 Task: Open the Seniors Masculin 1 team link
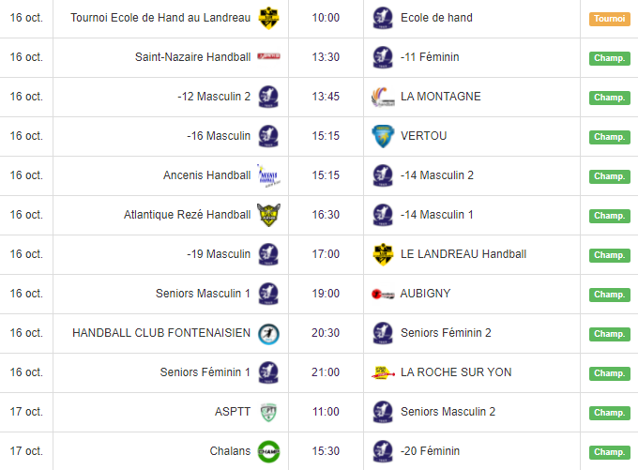(204, 294)
